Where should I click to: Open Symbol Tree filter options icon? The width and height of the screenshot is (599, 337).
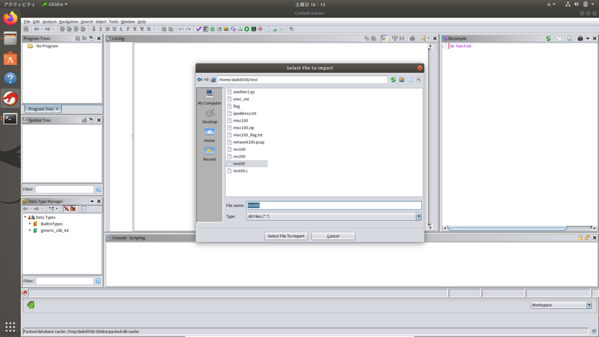click(x=98, y=189)
